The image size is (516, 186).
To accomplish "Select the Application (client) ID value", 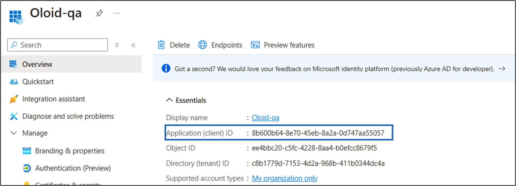I will tap(318, 133).
